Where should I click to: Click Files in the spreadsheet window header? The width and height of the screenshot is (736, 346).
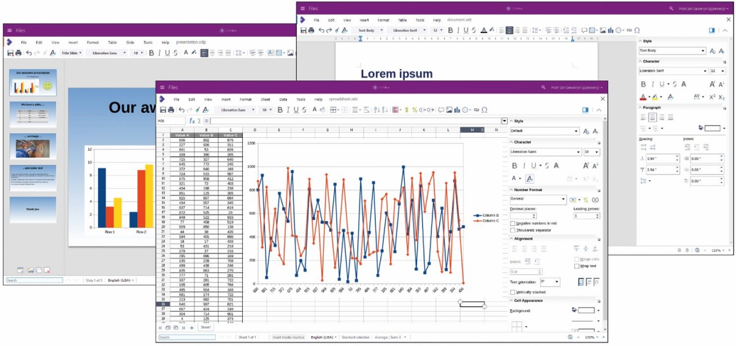point(173,88)
